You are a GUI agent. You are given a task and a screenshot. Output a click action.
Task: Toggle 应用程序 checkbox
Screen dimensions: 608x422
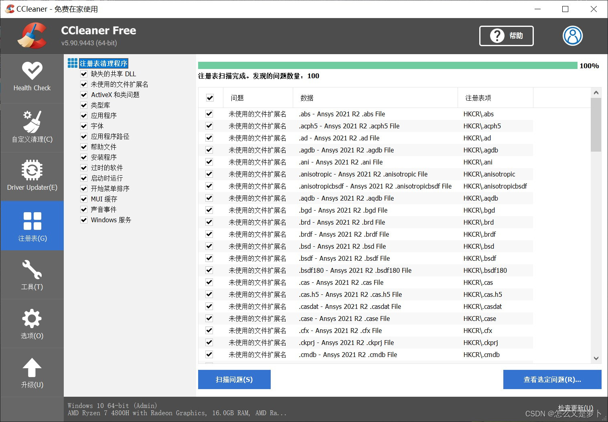pos(84,116)
